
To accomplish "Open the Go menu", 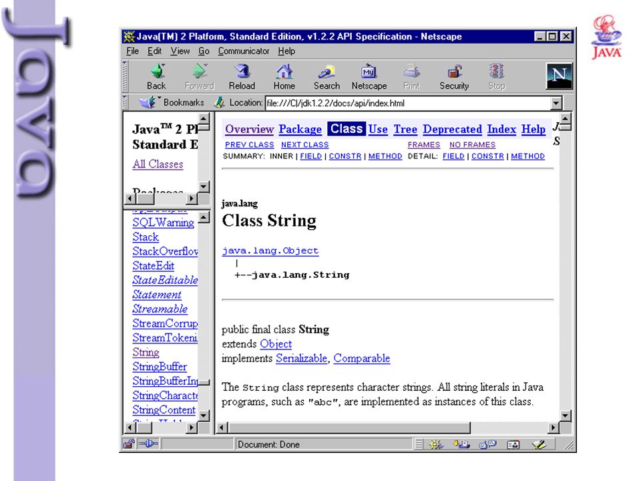I will [x=204, y=51].
